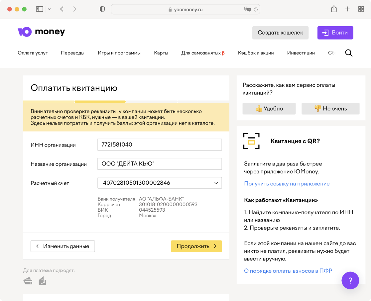Click the Изменить данные button
The image size is (371, 301).
pos(62,246)
